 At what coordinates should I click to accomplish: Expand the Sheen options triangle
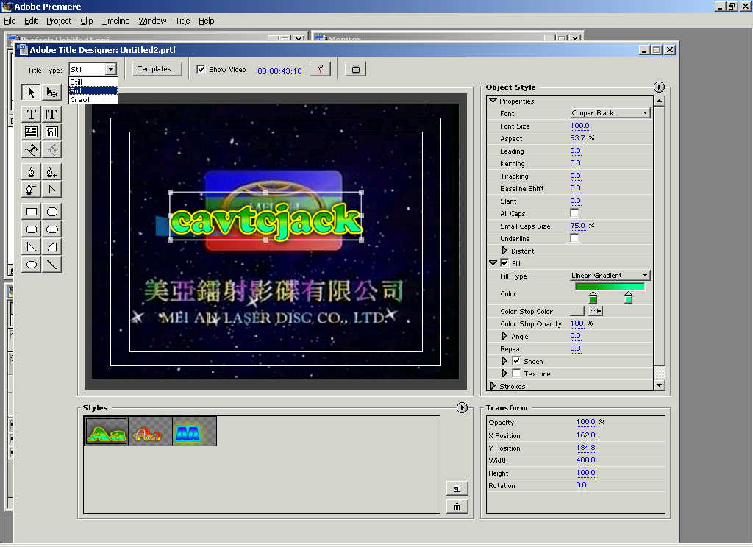(504, 361)
